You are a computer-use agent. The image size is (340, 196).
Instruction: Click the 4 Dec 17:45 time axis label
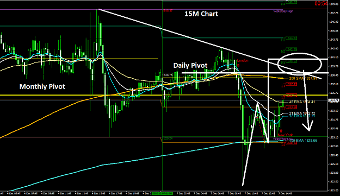[x=115, y=193]
